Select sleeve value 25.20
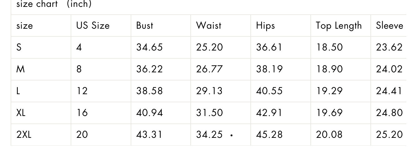 pos(389,135)
